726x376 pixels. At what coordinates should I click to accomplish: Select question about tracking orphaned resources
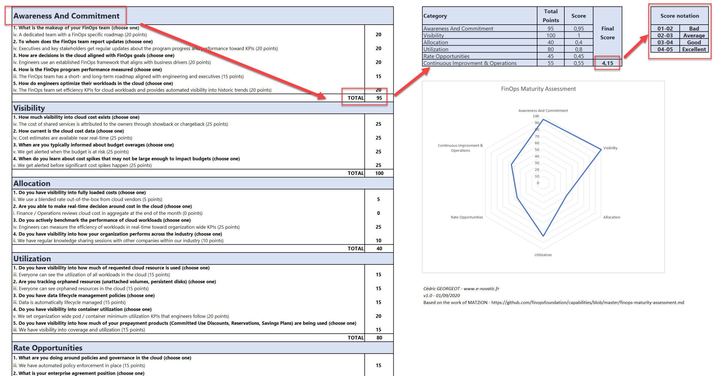tap(115, 282)
